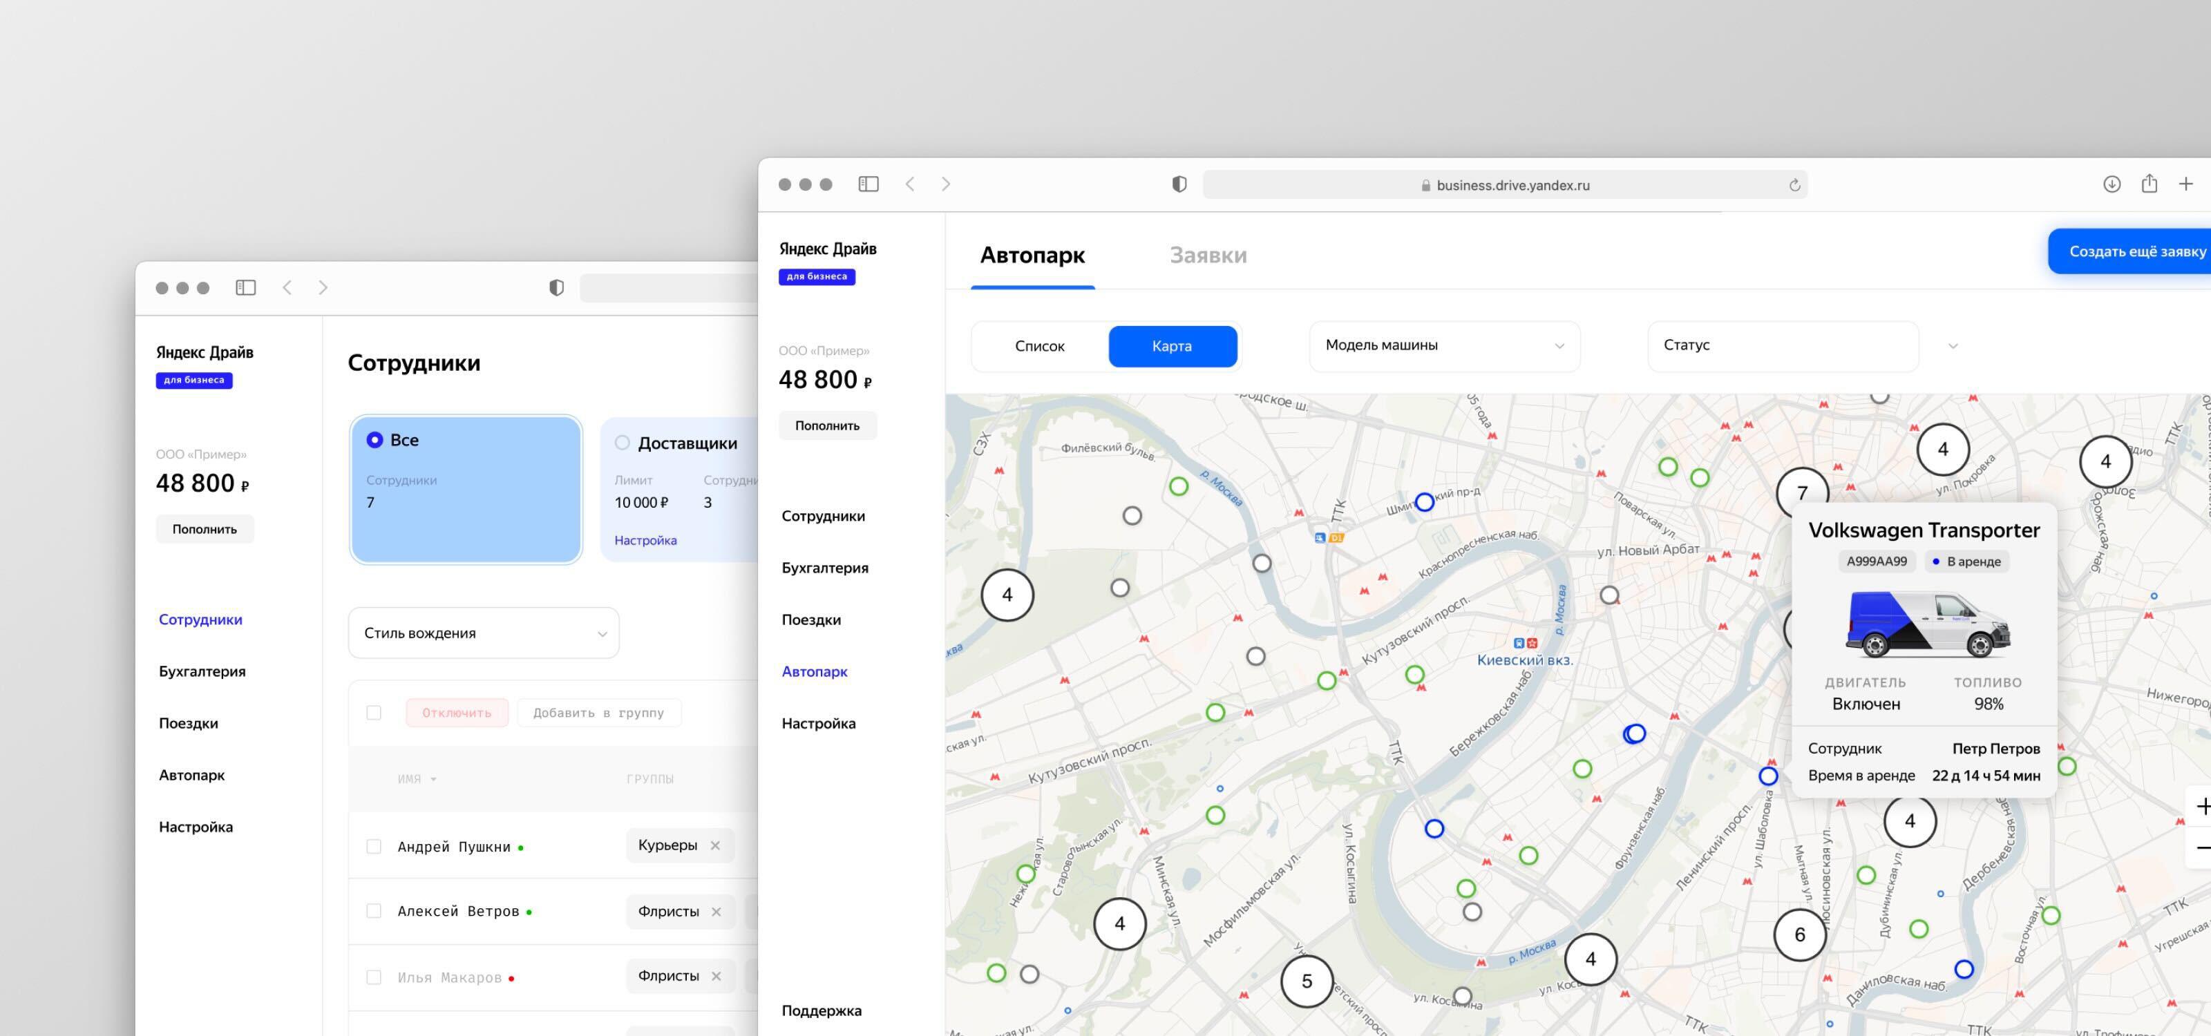Open Бухгалтерия in back window sidebar
The width and height of the screenshot is (2211, 1036).
202,671
